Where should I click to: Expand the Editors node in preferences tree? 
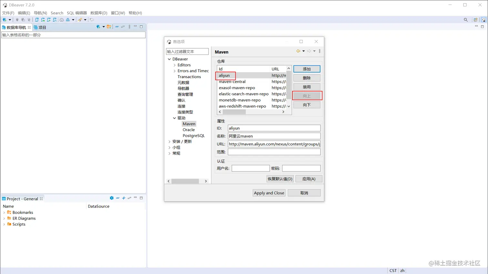pyautogui.click(x=175, y=65)
